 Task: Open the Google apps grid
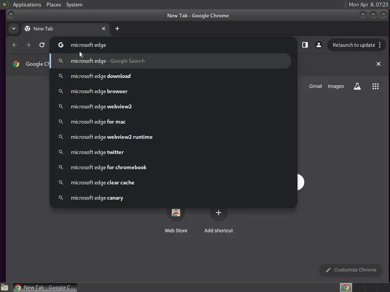coord(375,86)
